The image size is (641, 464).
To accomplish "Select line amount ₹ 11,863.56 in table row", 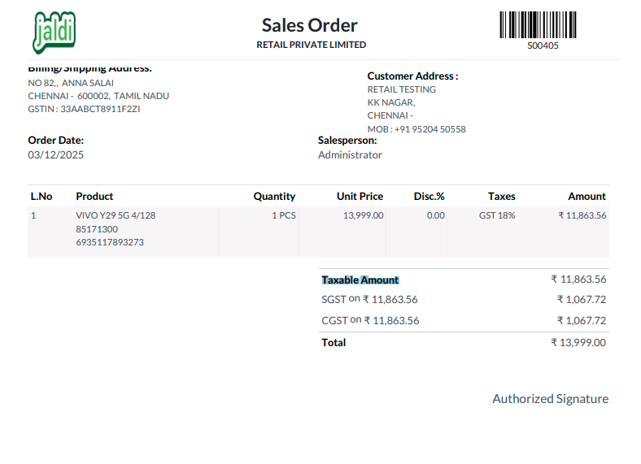I will click(x=582, y=215).
